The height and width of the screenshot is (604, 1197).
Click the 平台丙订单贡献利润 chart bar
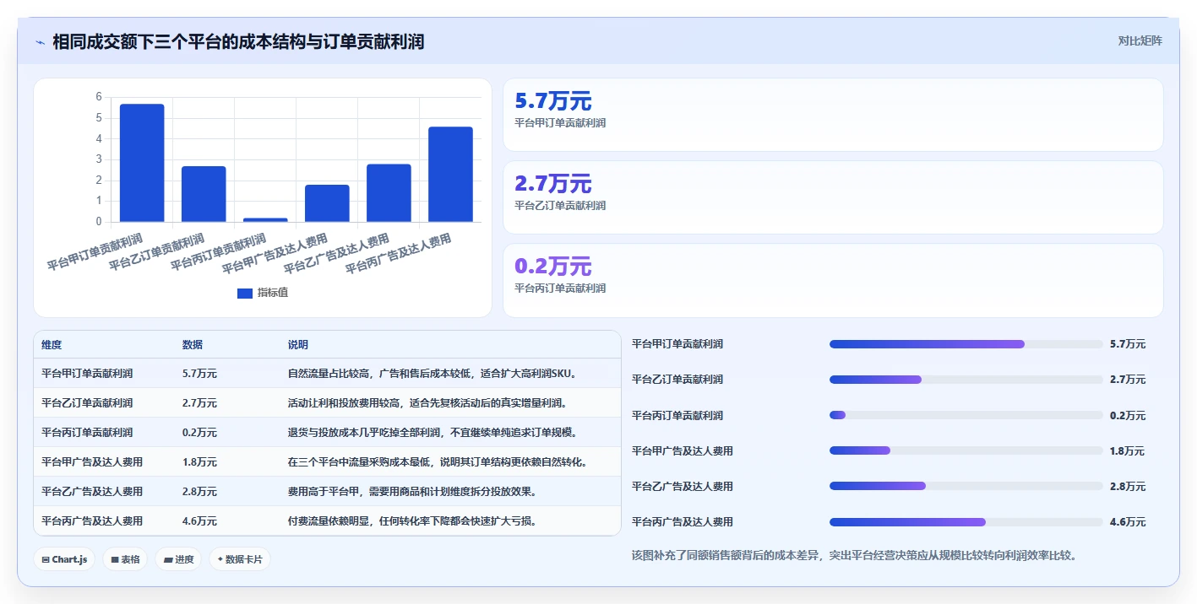coord(265,219)
